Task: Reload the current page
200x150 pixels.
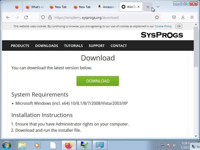Action: coord(26,17)
